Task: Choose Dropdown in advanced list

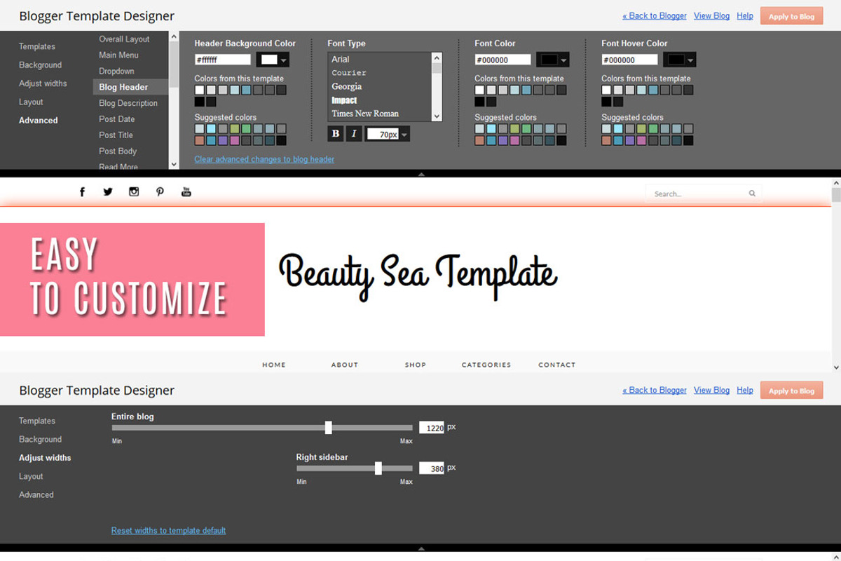Action: [x=116, y=71]
